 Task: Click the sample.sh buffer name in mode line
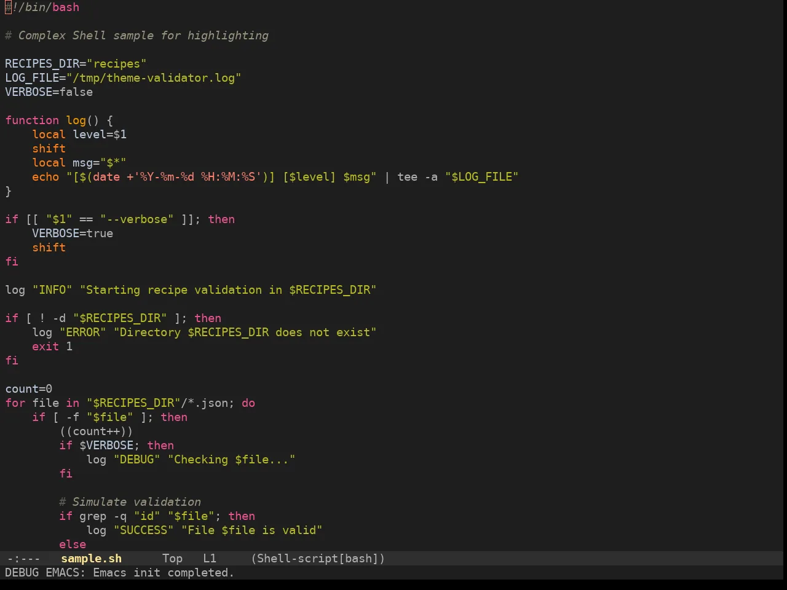point(91,558)
